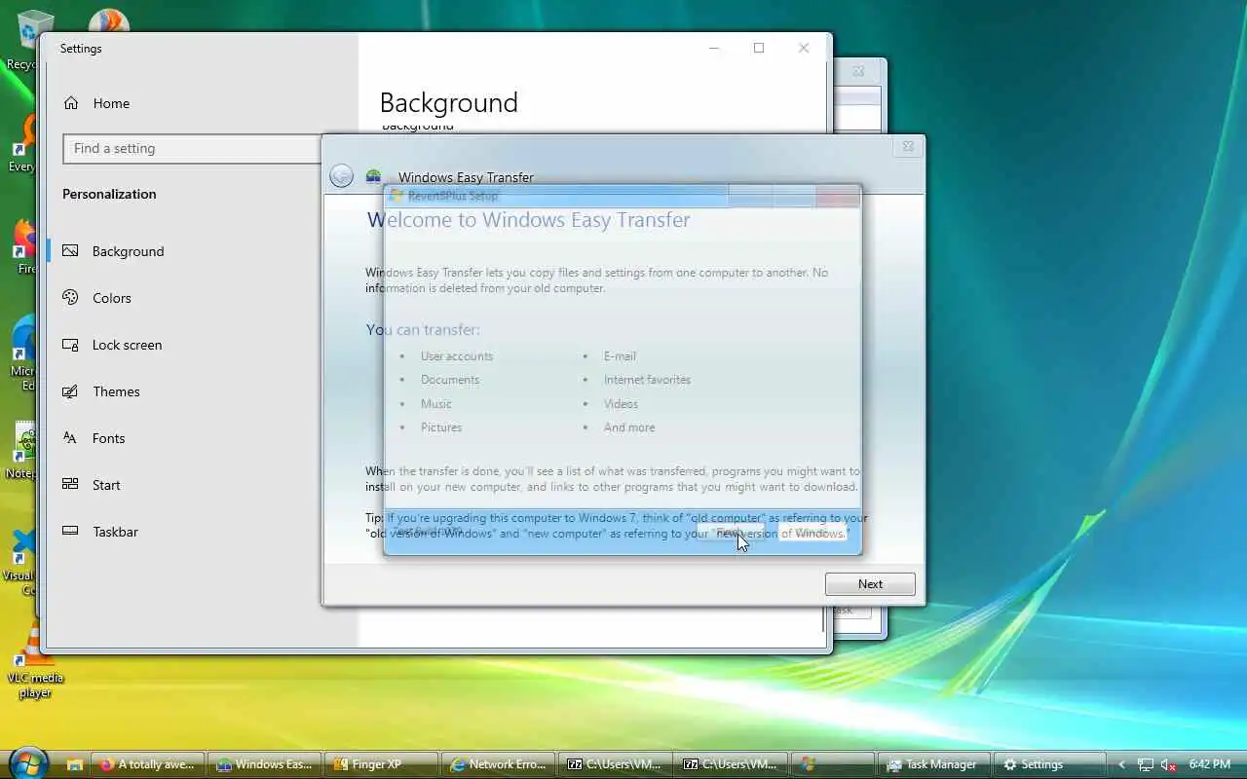Open Lock screen settings page
Viewport: 1247px width, 779px height.
[127, 345]
